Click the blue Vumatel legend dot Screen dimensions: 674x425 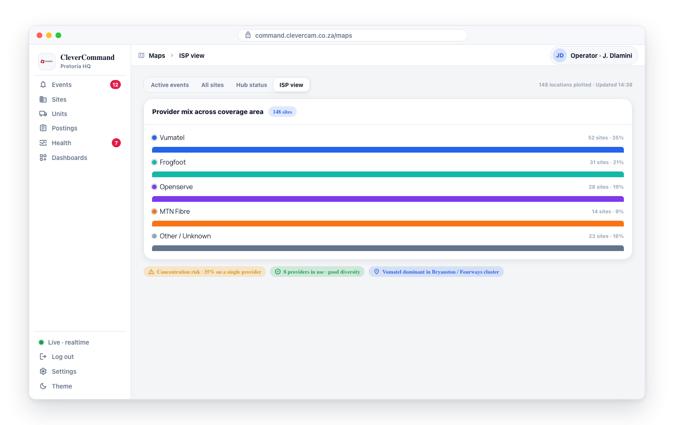(154, 137)
